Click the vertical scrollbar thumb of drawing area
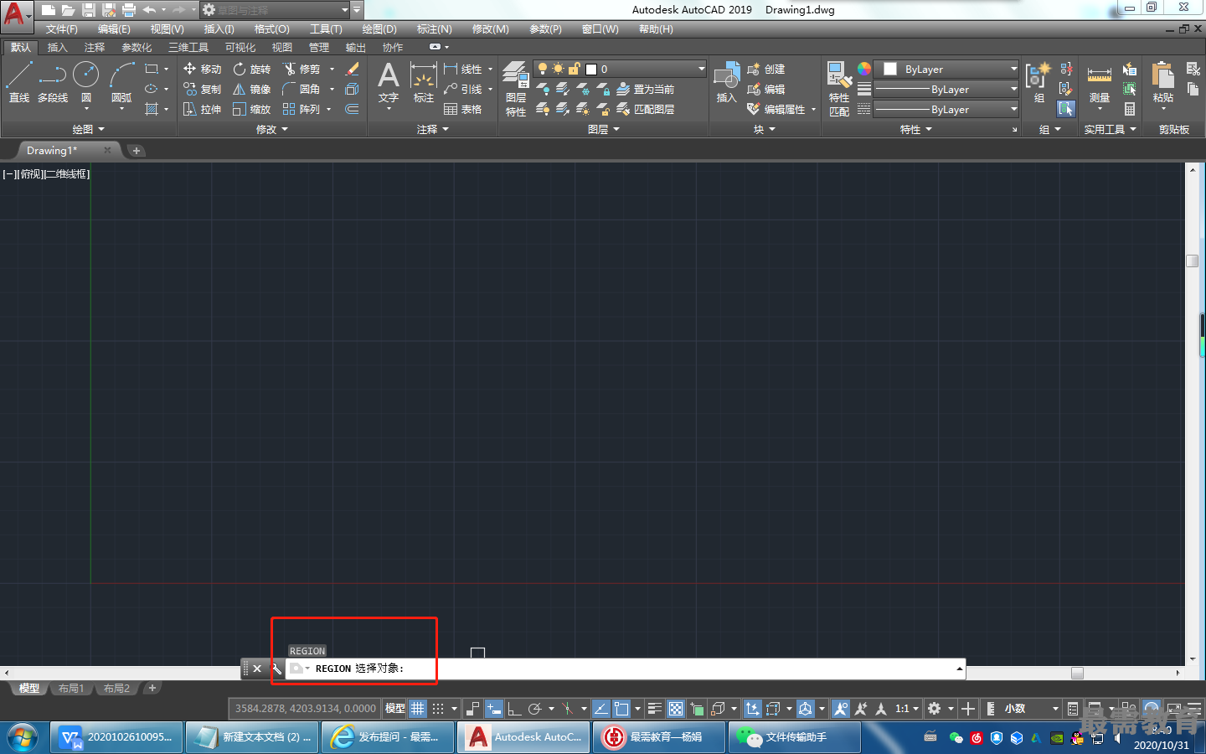1206x754 pixels. [1193, 261]
